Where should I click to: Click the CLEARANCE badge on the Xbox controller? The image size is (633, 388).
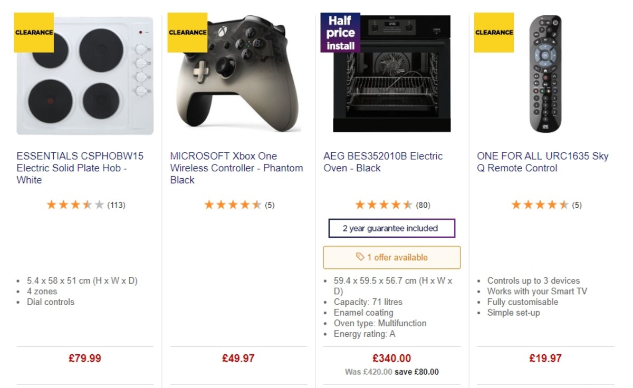click(x=187, y=32)
